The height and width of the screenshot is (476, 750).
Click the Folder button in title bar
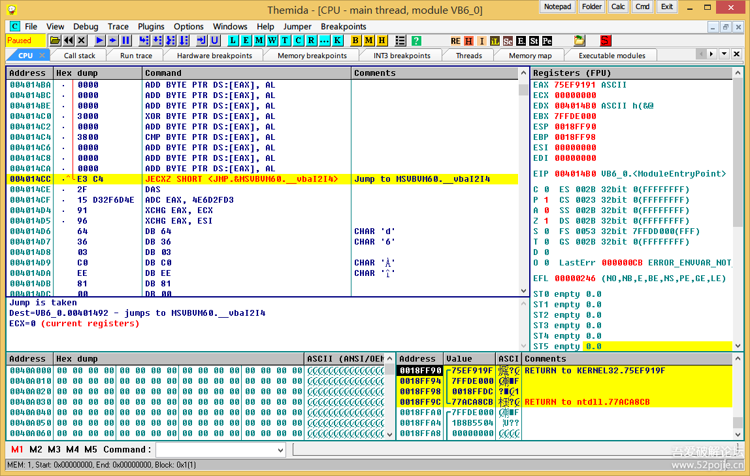(x=592, y=7)
